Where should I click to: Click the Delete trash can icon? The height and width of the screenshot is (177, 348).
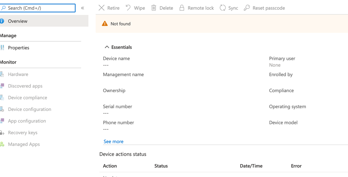[x=154, y=8]
